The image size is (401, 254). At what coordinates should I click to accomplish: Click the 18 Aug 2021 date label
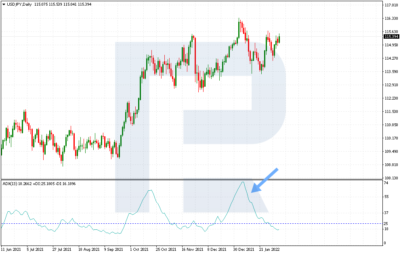[x=88, y=249]
